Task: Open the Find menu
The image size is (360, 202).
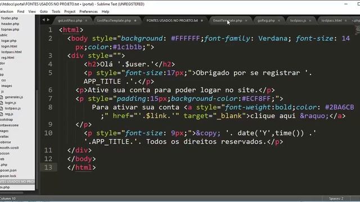Action: point(21,11)
